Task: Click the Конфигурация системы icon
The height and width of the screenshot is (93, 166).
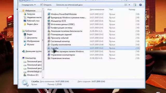Action: pos(49,28)
